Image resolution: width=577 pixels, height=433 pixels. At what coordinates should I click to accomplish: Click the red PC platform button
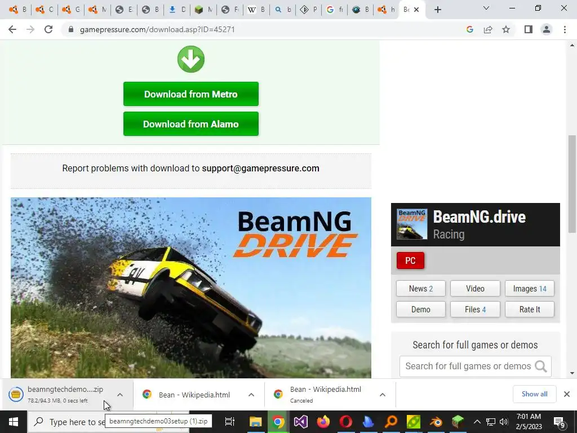[410, 260]
